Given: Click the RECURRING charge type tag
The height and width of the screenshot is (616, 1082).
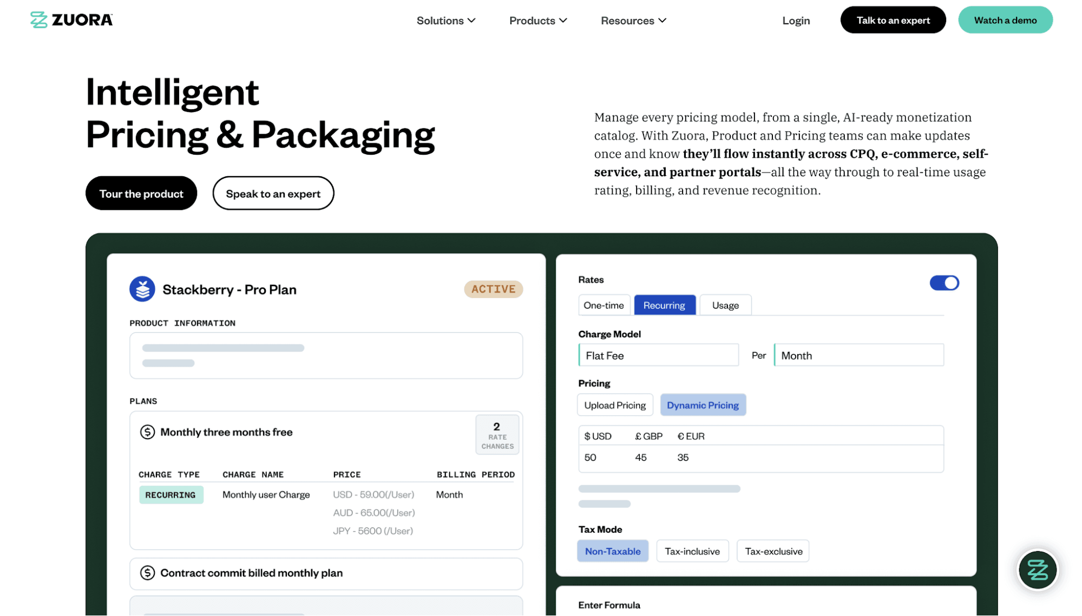Looking at the screenshot, I should pos(171,495).
